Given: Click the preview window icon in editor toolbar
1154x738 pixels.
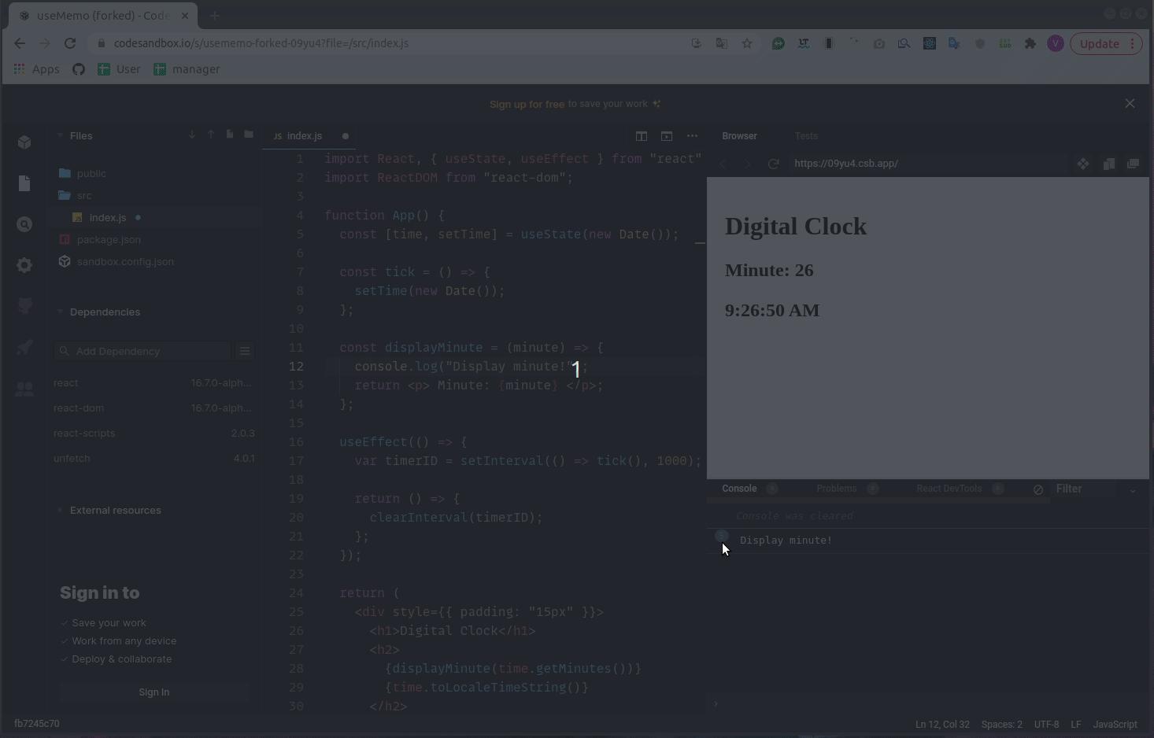Looking at the screenshot, I should coord(667,136).
